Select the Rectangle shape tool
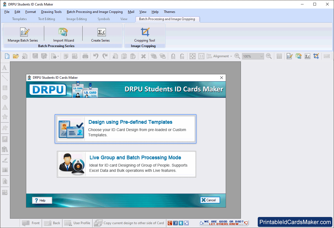 5,88
